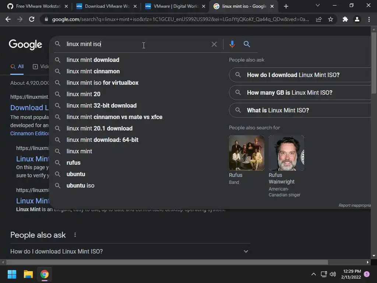Open the Chrome profile avatar
Viewport: 377px width, 283px height.
click(x=357, y=19)
